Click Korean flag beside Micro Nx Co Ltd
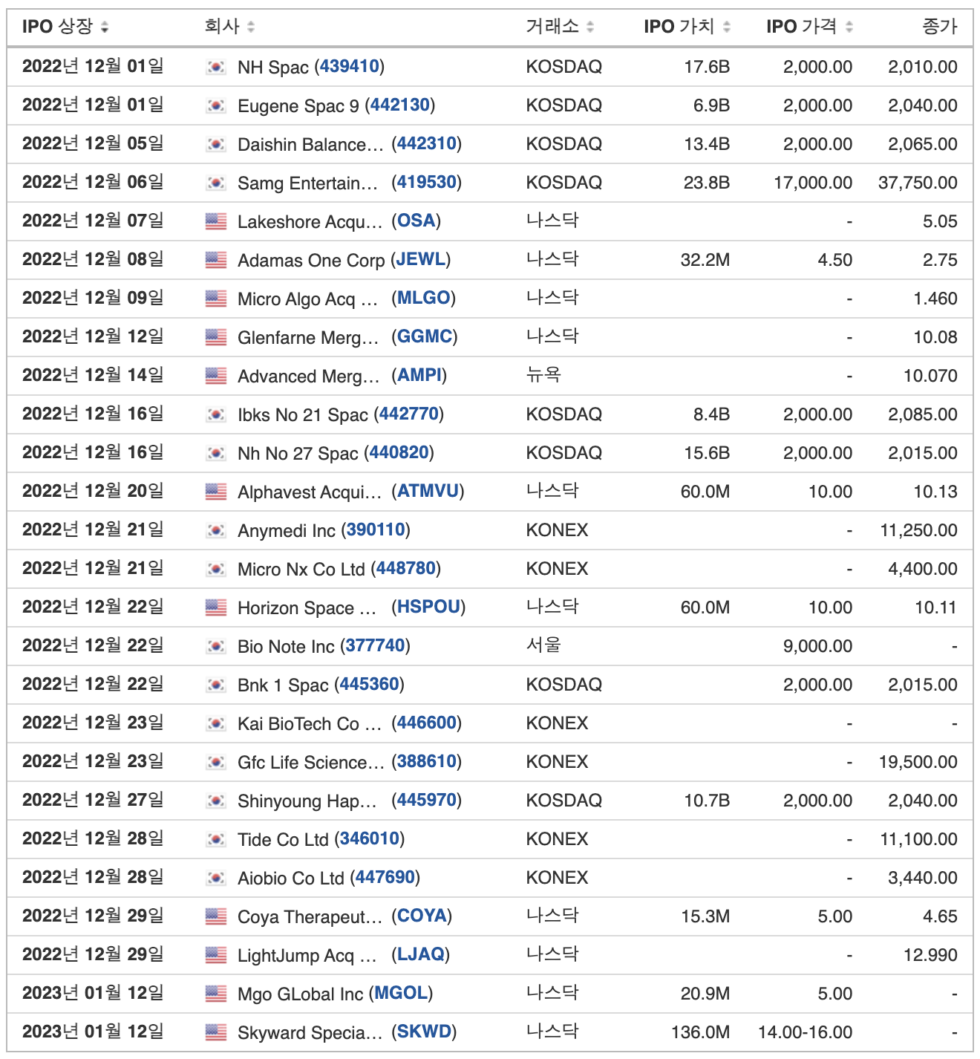 click(216, 569)
